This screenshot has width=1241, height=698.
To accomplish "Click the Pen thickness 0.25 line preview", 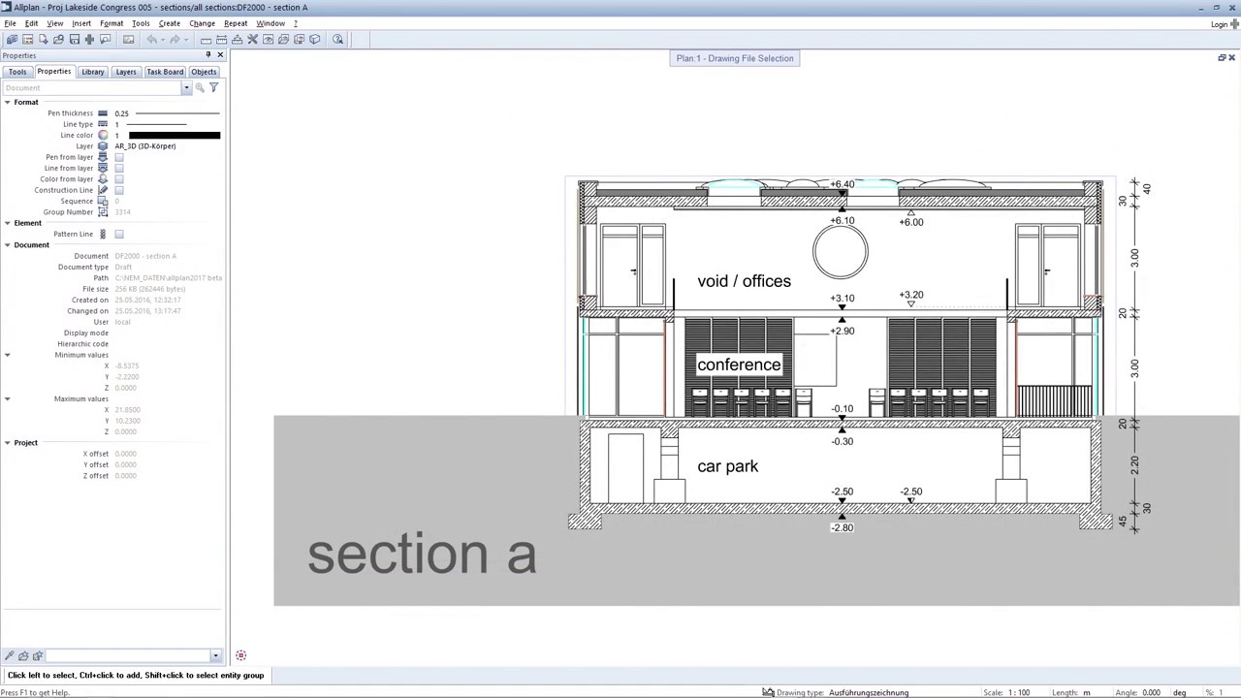I will [176, 113].
